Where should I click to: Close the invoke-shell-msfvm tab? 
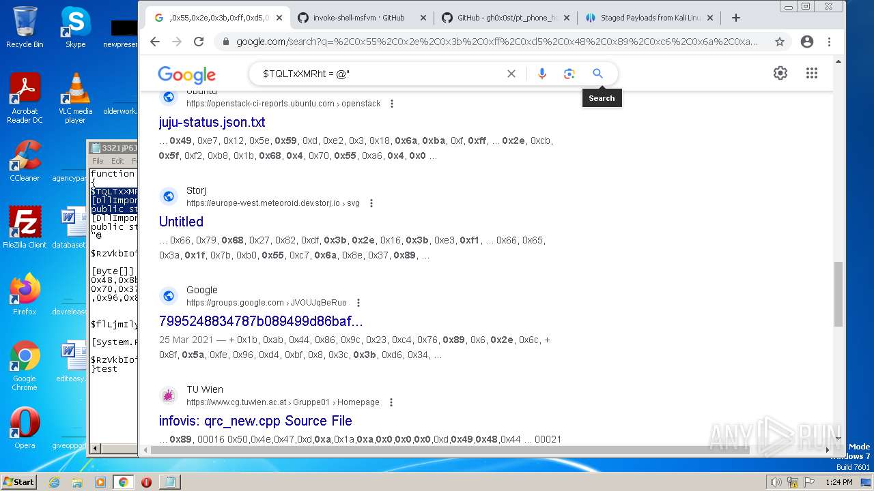click(x=423, y=18)
